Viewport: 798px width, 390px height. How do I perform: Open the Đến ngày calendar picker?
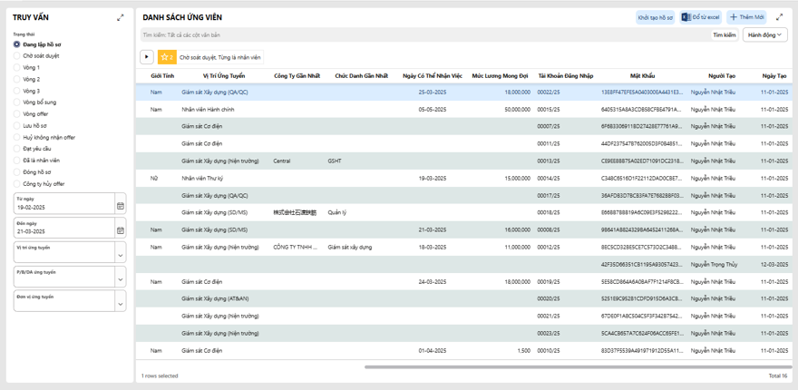point(121,230)
